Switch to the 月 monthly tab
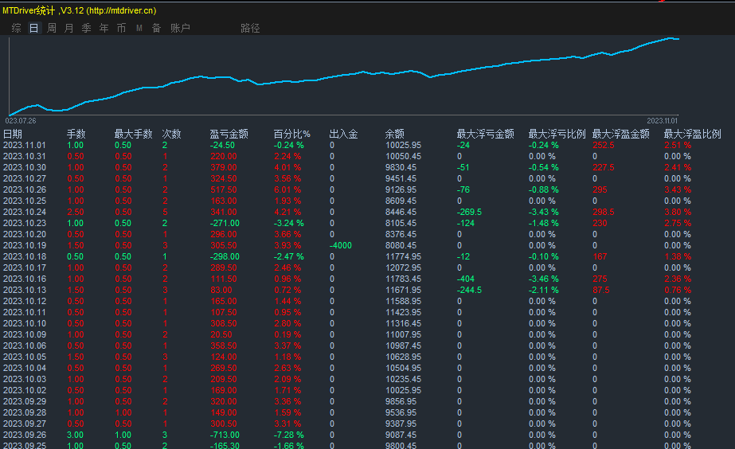Screen dimensions: 735x449 (68, 28)
